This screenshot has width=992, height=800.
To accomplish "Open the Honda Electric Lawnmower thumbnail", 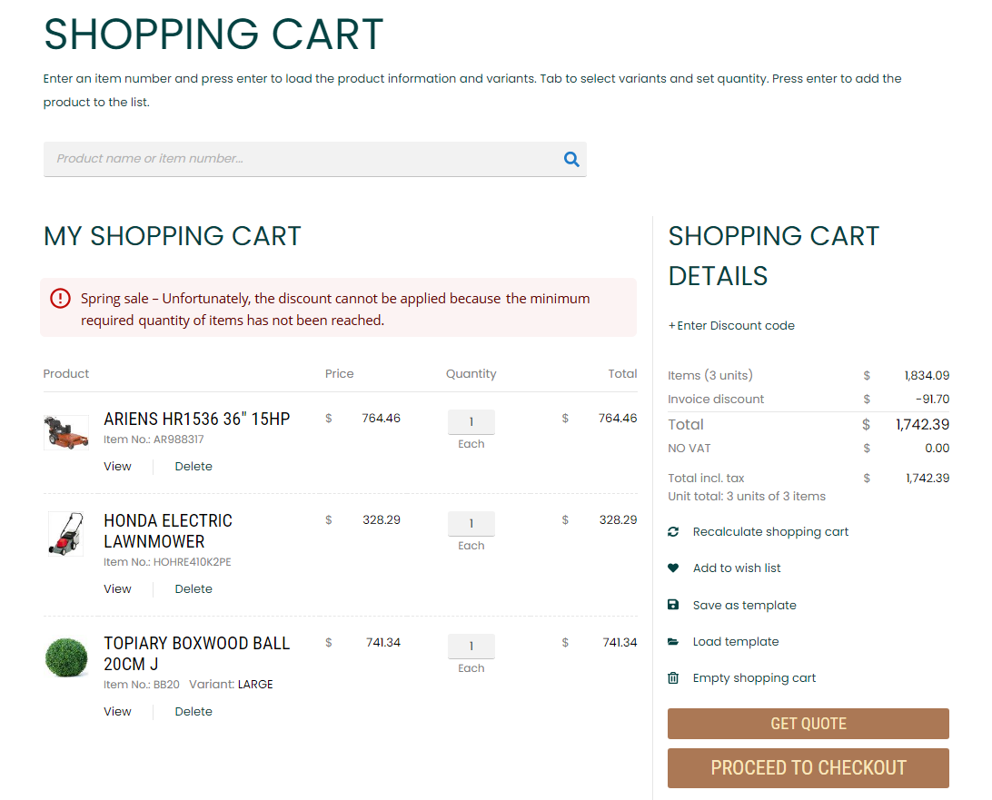I will (66, 534).
